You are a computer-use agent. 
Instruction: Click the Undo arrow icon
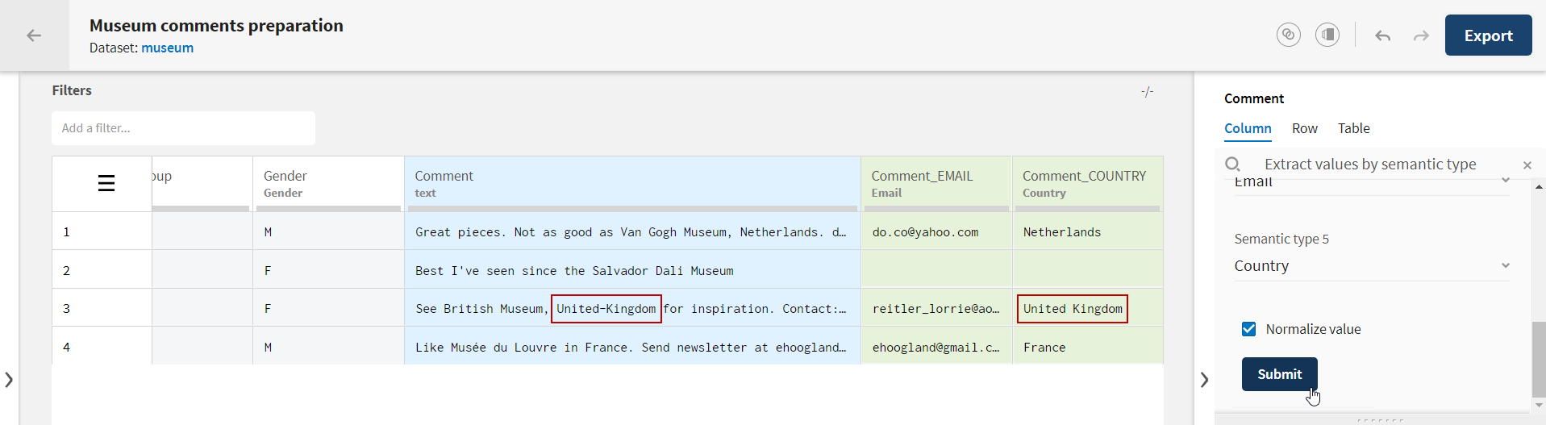tap(1382, 35)
